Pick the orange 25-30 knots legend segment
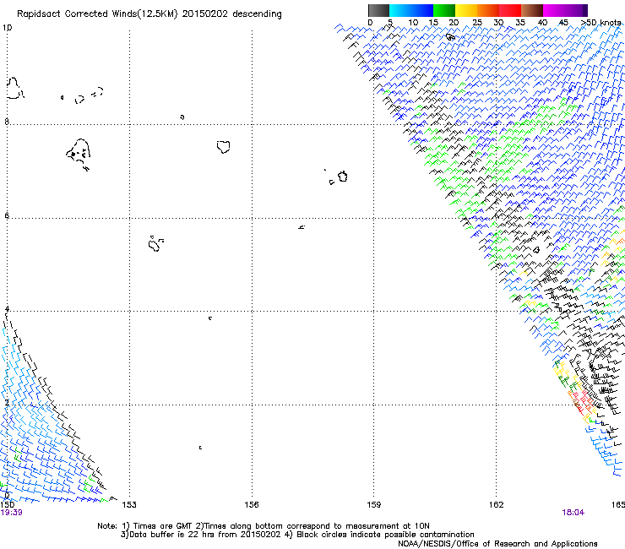Viewport: 625px width, 549px height. coord(488,10)
